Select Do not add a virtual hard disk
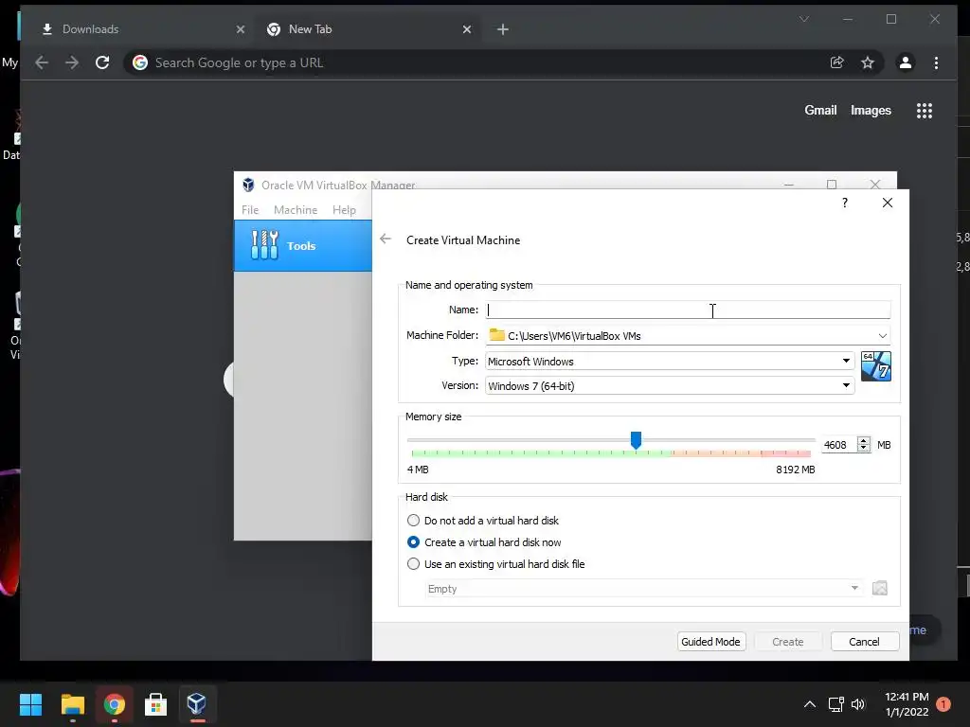 482,521
